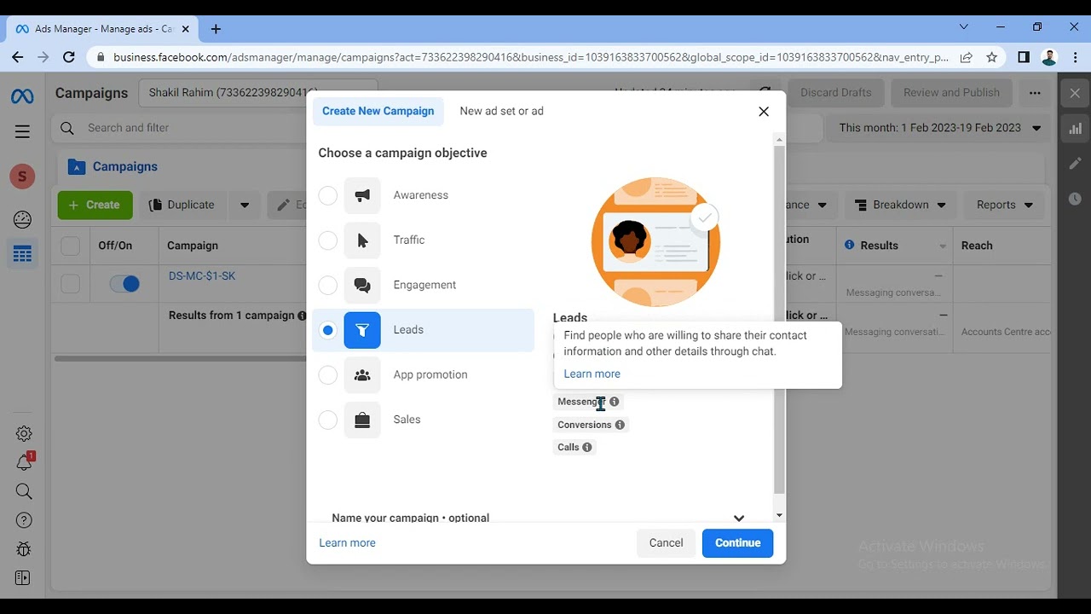The height and width of the screenshot is (614, 1091).
Task: Select the Leads radio button
Action: point(328,330)
